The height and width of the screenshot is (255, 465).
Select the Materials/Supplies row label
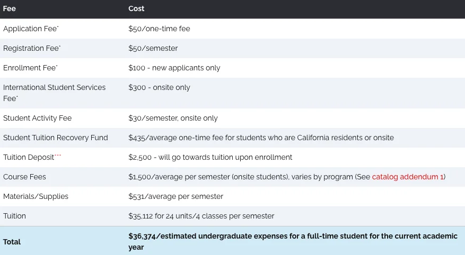36,196
